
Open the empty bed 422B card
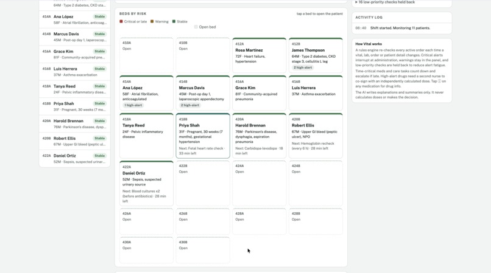pyautogui.click(x=203, y=184)
